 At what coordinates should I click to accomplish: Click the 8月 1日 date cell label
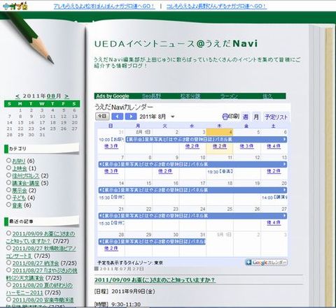(143, 132)
